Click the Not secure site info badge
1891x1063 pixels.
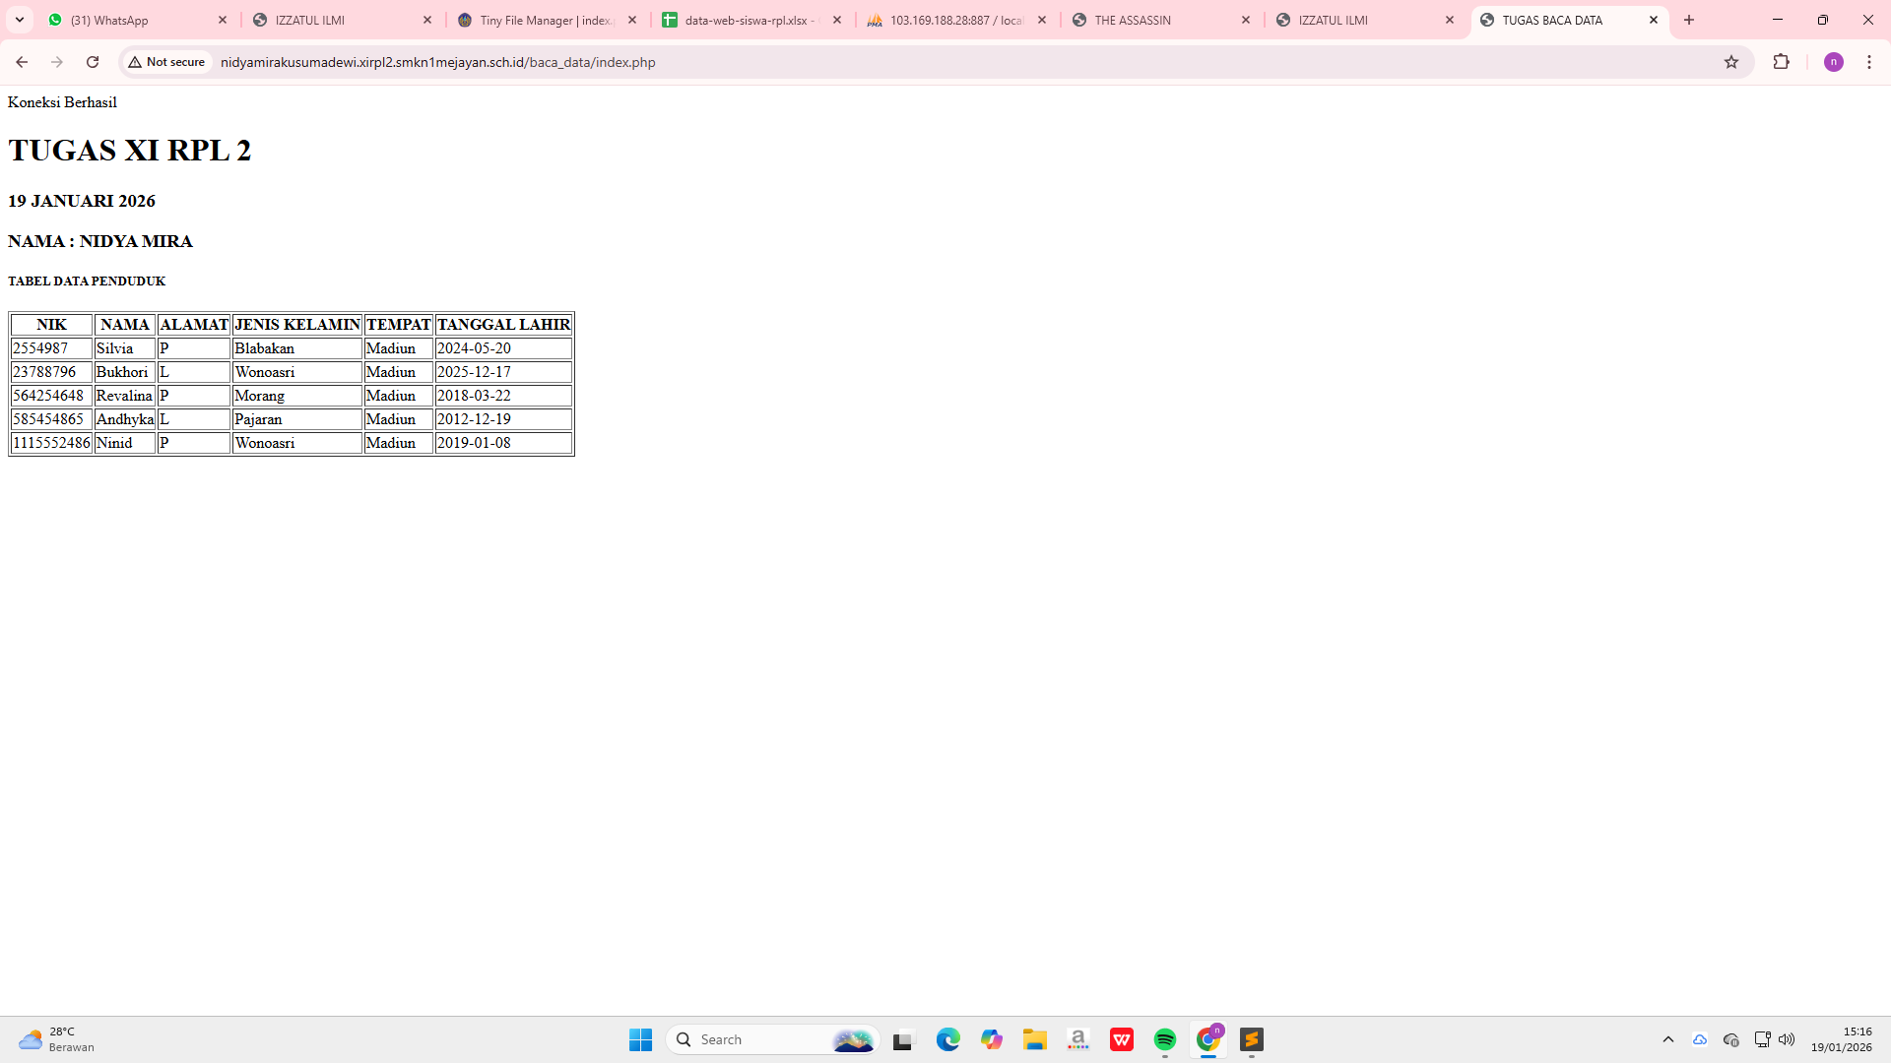[167, 62]
